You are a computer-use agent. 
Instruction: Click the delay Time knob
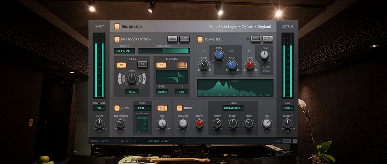click(x=132, y=79)
